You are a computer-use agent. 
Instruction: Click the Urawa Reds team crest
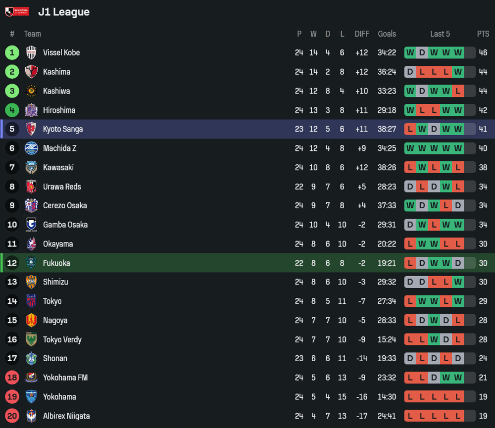[31, 187]
